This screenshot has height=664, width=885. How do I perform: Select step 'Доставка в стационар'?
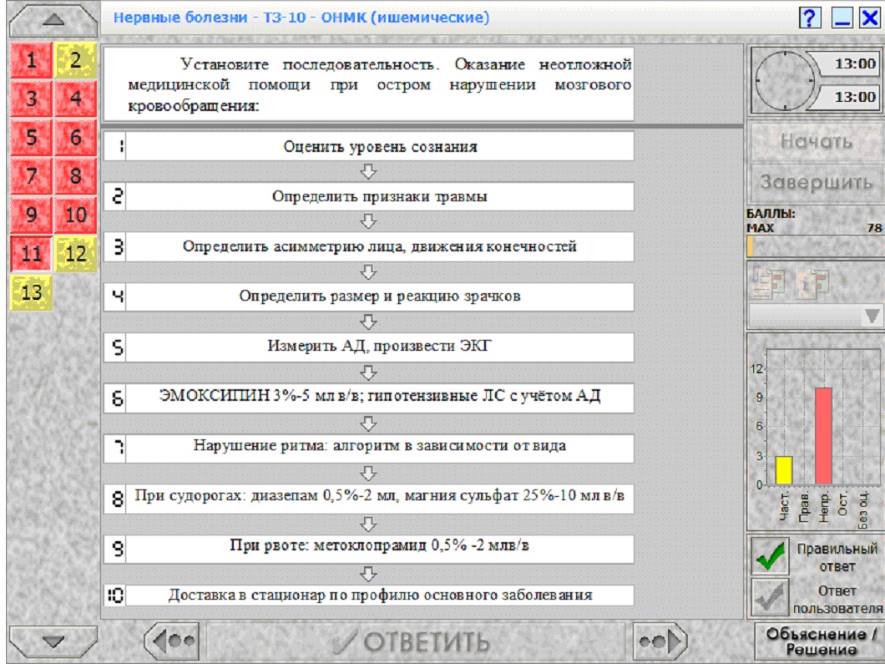(x=380, y=596)
